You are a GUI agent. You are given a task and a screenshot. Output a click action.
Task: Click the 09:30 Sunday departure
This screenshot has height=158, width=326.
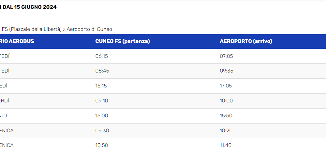[102, 131]
